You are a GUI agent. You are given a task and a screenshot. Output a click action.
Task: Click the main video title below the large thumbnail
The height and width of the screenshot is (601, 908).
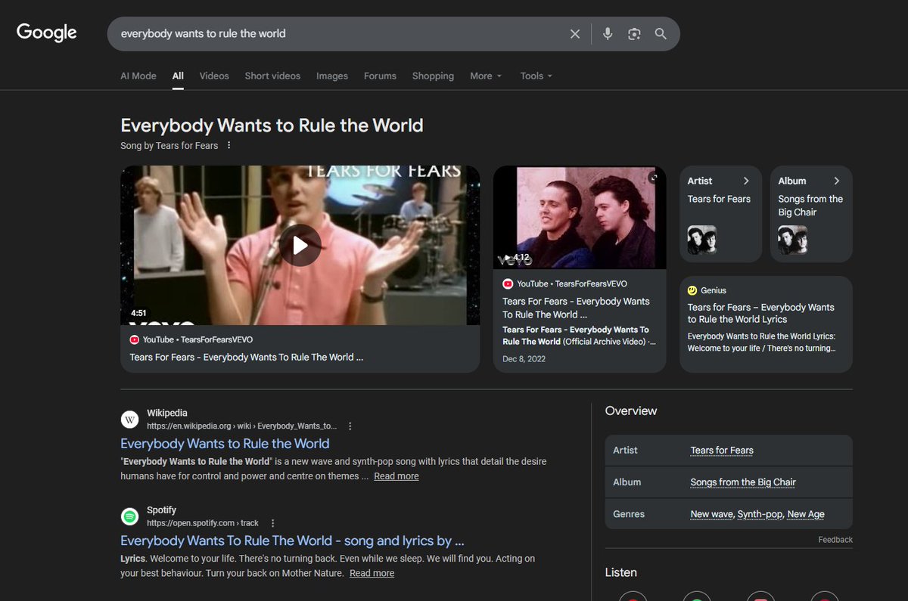(x=247, y=357)
